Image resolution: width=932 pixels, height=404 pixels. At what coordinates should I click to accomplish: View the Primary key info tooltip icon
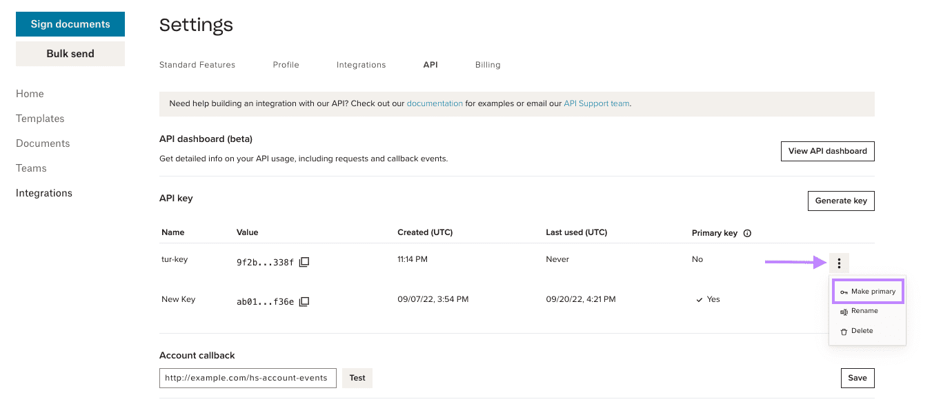[748, 232]
